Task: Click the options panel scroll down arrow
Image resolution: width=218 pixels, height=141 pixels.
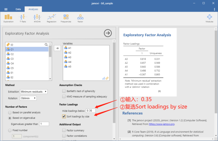Action: pos(114,139)
